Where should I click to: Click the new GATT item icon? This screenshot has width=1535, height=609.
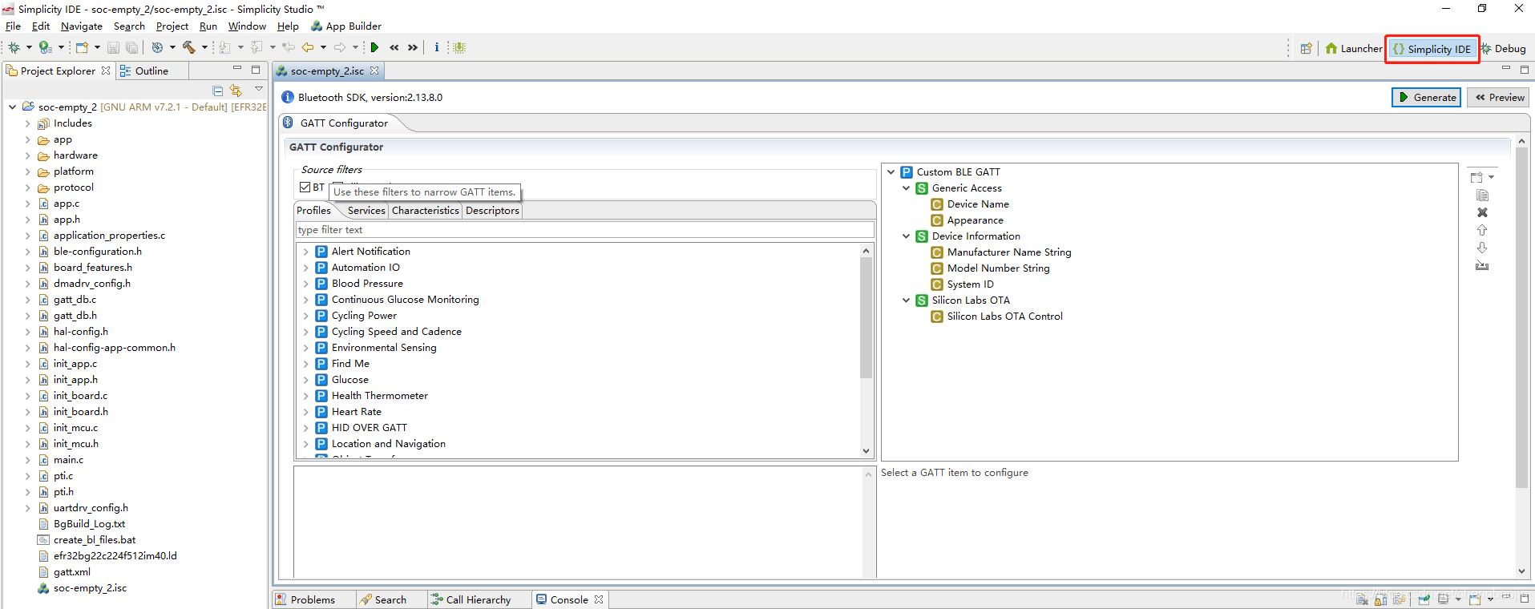(1476, 177)
